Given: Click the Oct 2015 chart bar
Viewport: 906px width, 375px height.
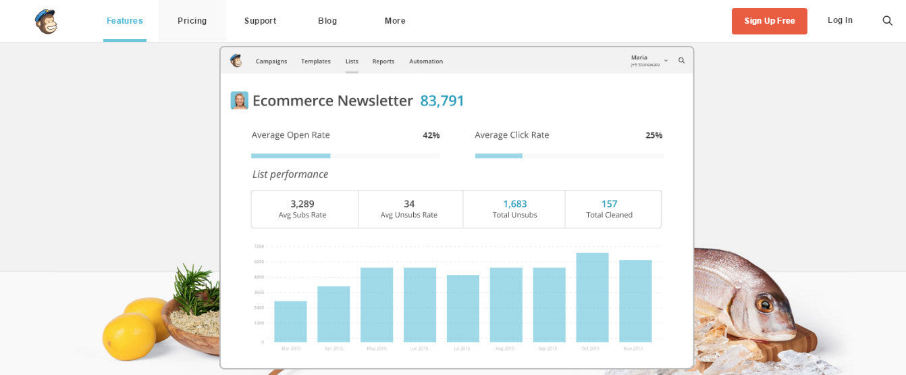Looking at the screenshot, I should [x=592, y=297].
